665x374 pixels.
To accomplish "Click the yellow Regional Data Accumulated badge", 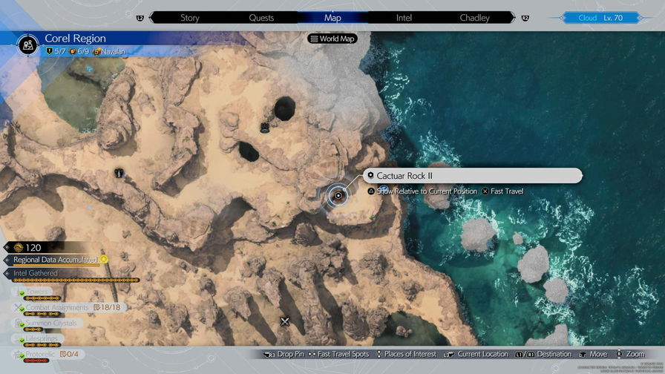I will pyautogui.click(x=104, y=260).
